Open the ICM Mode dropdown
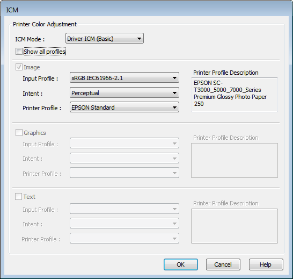Viewport: 293px width, 279px height. [x=105, y=38]
